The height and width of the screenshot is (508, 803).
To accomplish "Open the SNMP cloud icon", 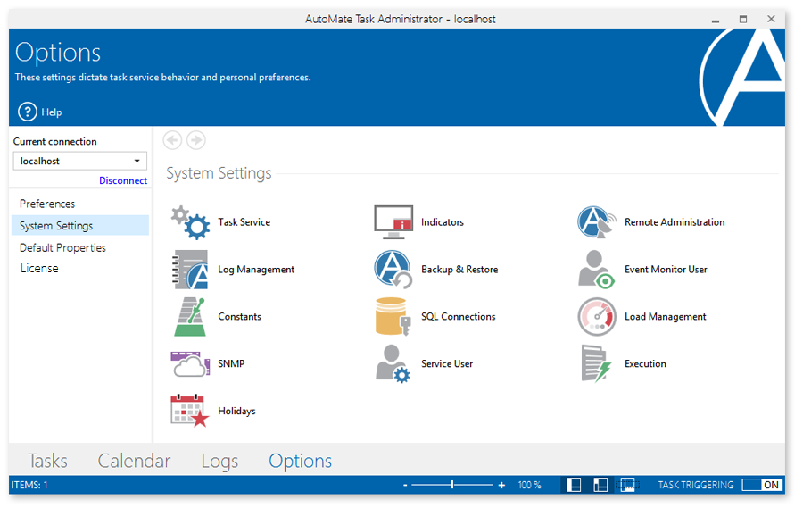I will [x=190, y=364].
